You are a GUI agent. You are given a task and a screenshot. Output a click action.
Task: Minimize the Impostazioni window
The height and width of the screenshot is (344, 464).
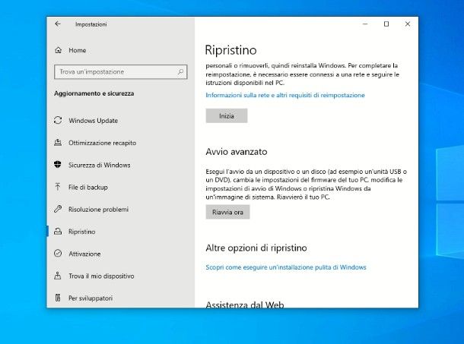coord(365,24)
